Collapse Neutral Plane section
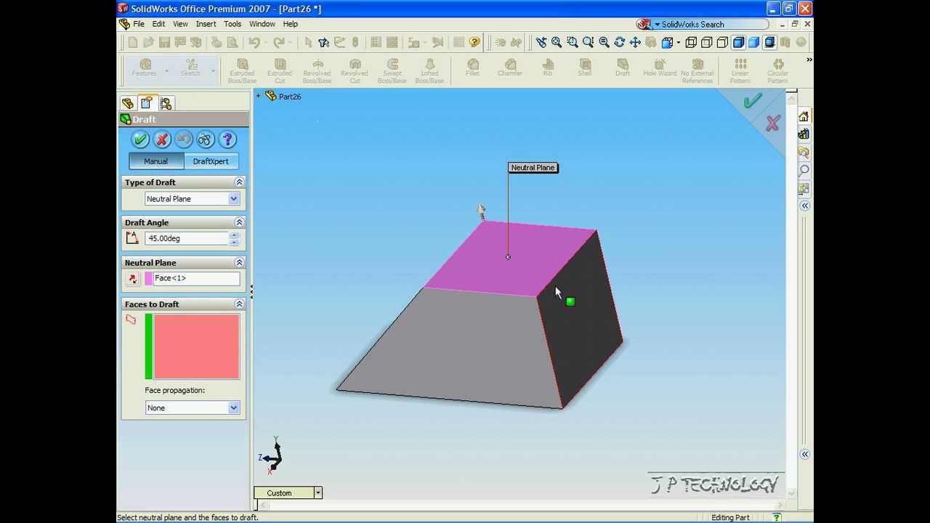The image size is (930, 523). click(239, 262)
